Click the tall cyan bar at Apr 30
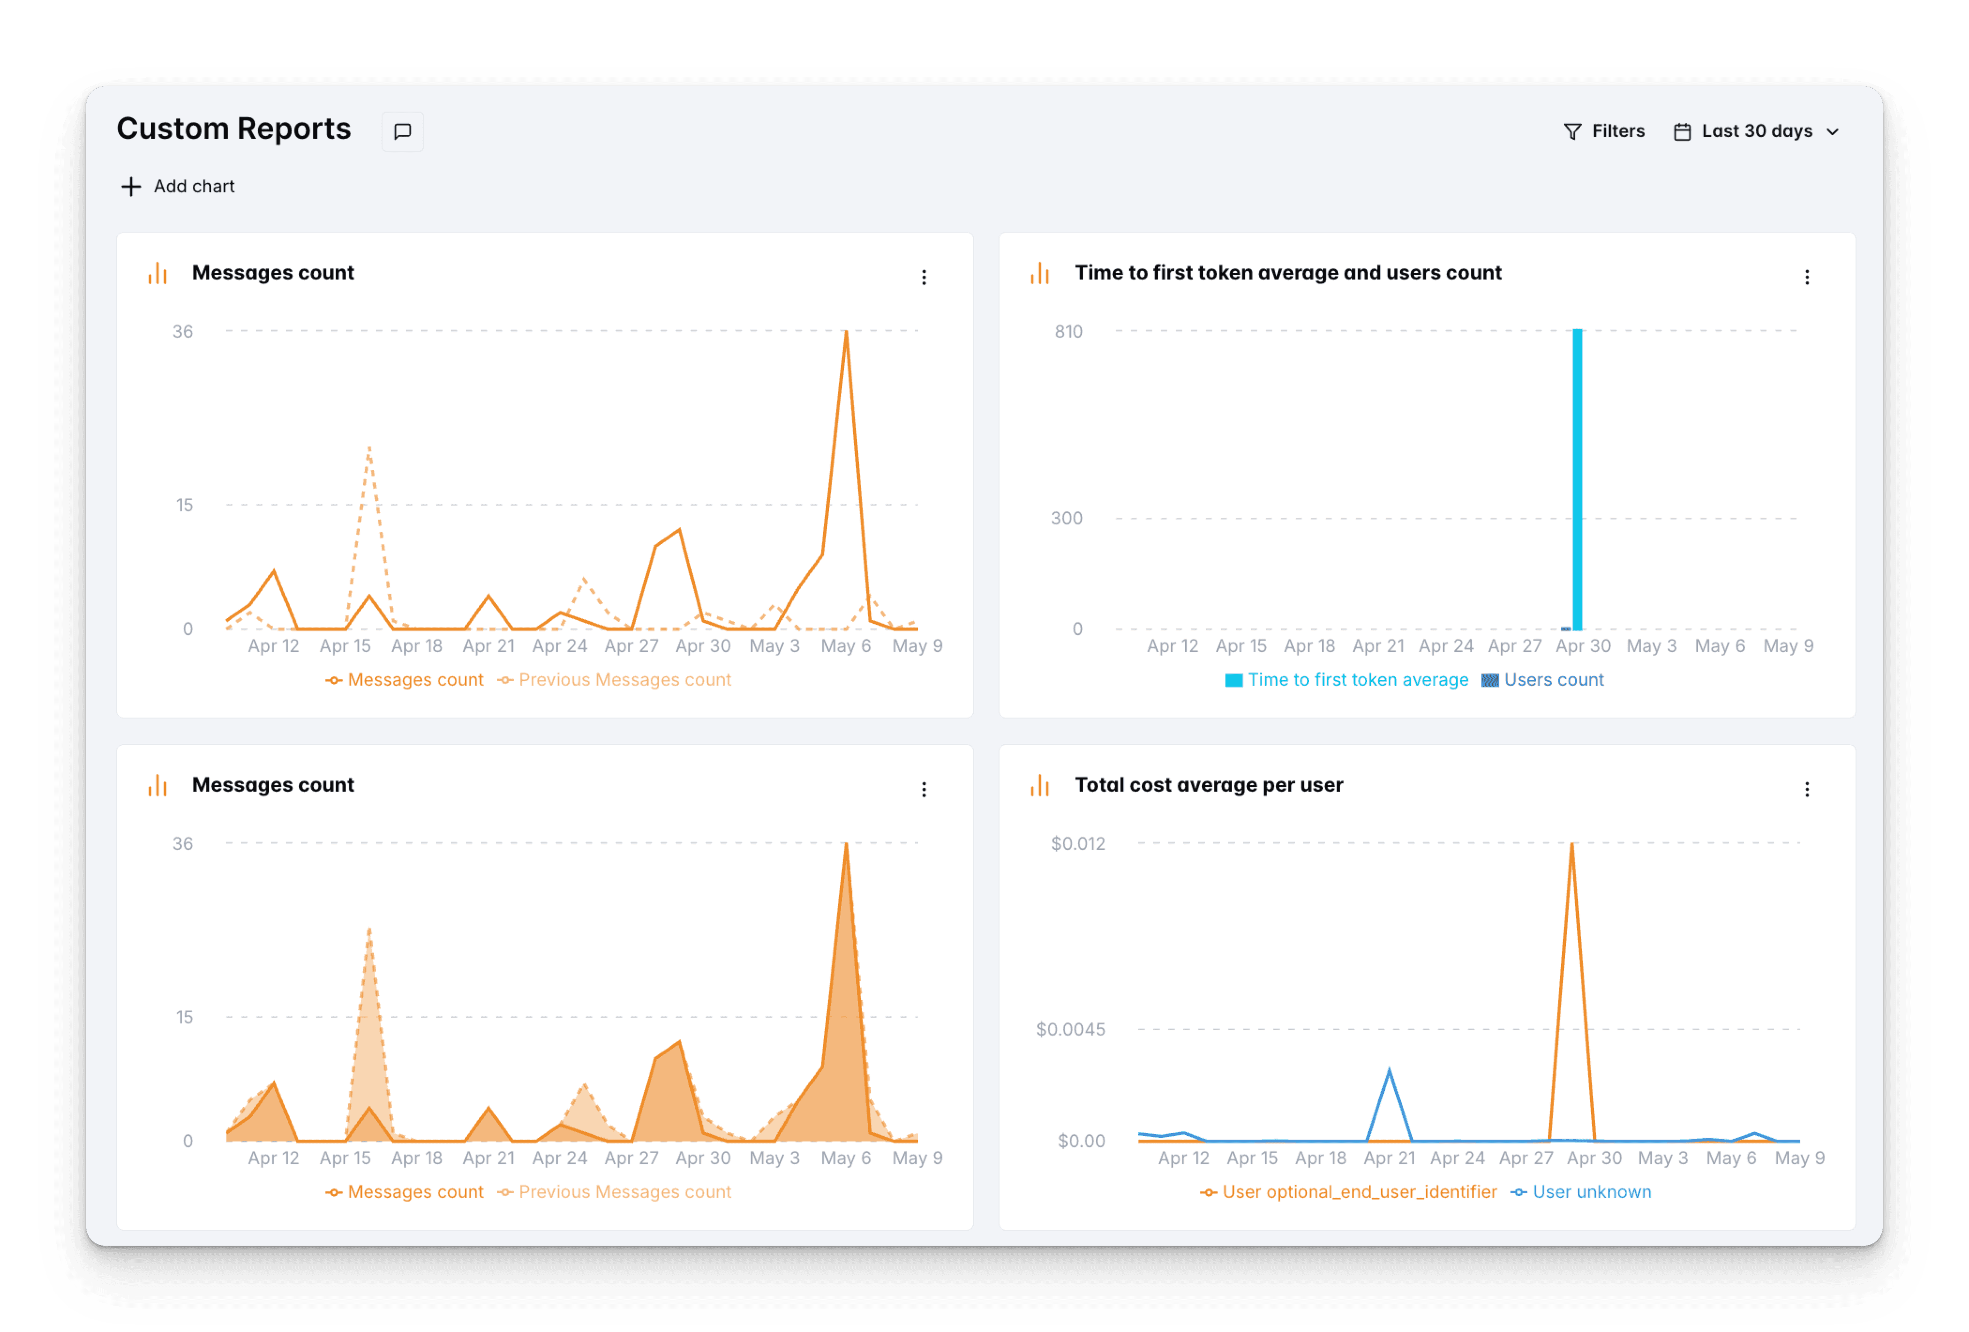The image size is (1969, 1332). pyautogui.click(x=1577, y=479)
